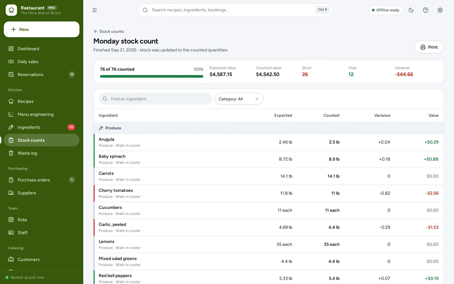
Task: Click the Counted column header
Action: click(x=331, y=116)
